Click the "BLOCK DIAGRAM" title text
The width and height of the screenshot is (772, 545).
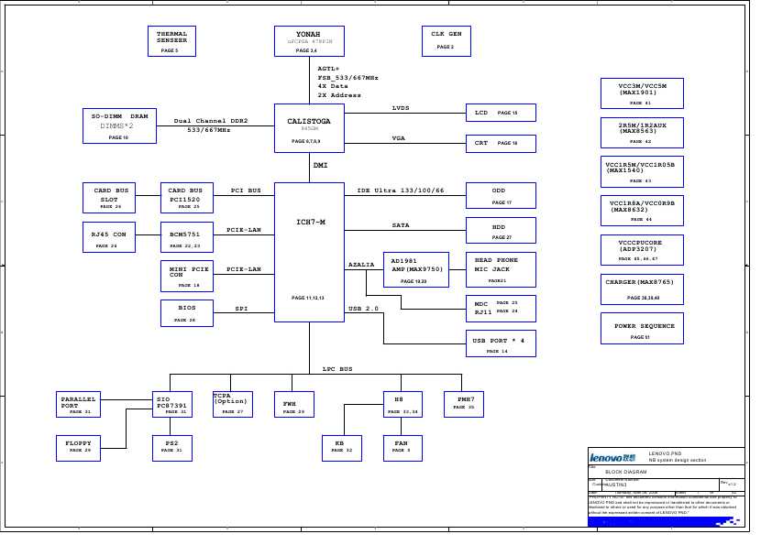click(x=626, y=472)
